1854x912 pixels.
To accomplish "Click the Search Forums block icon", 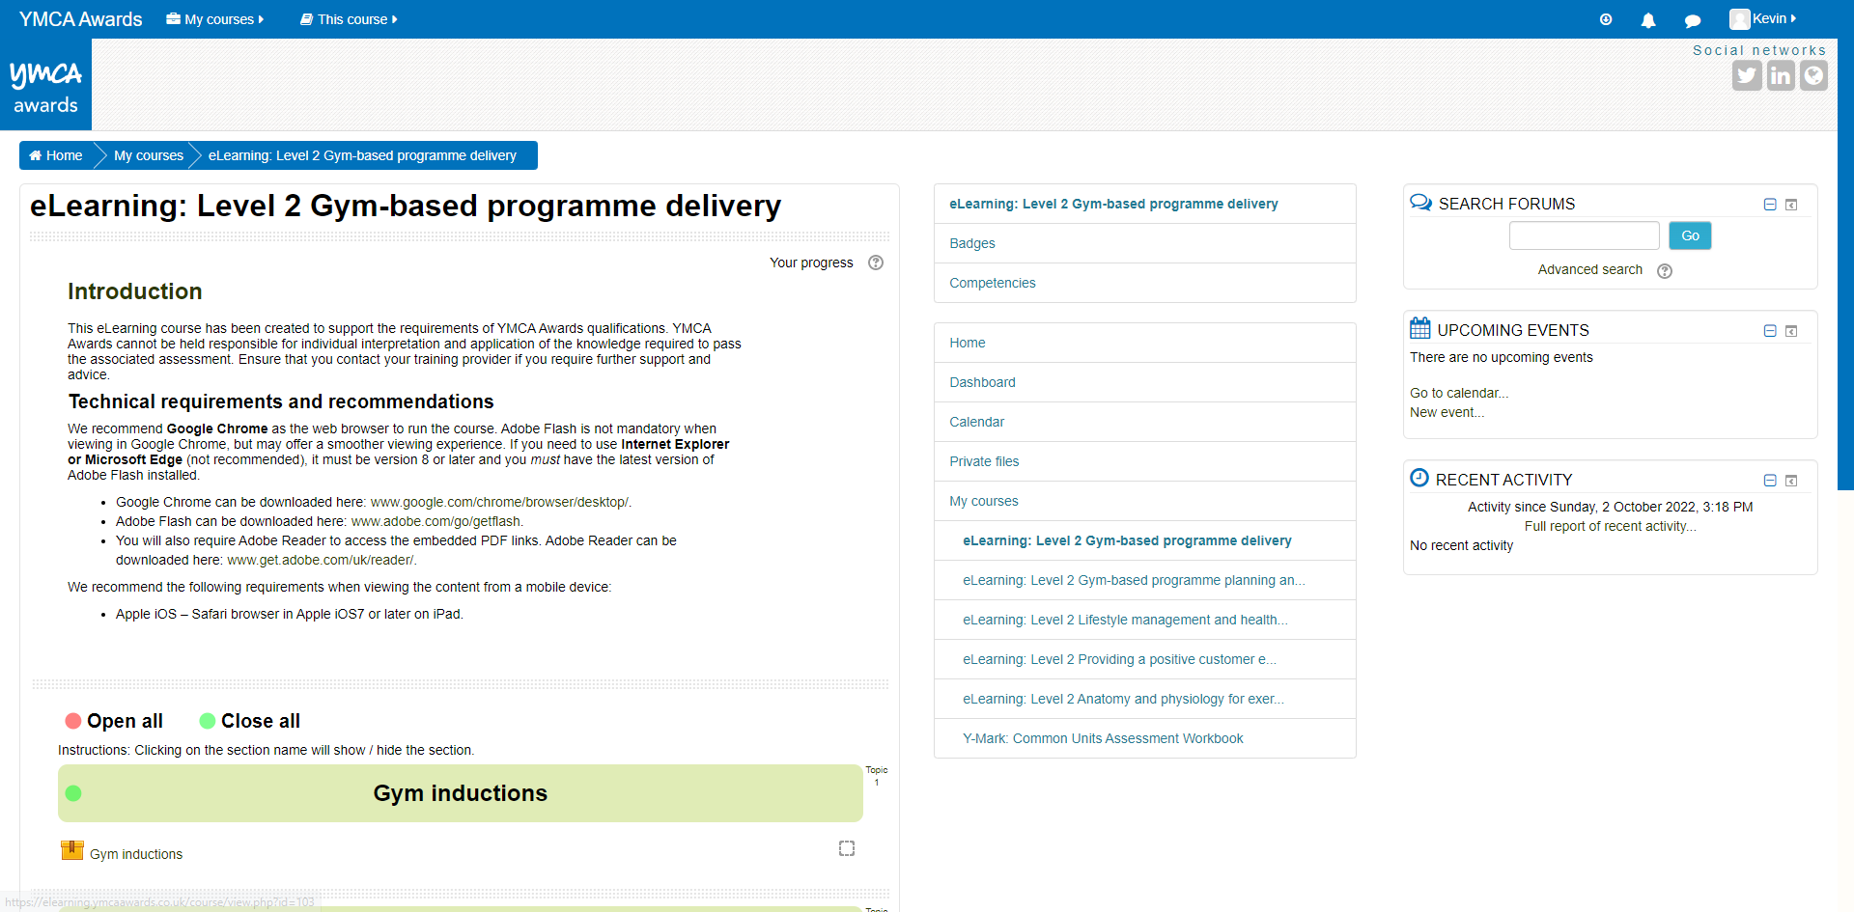I will pyautogui.click(x=1420, y=203).
